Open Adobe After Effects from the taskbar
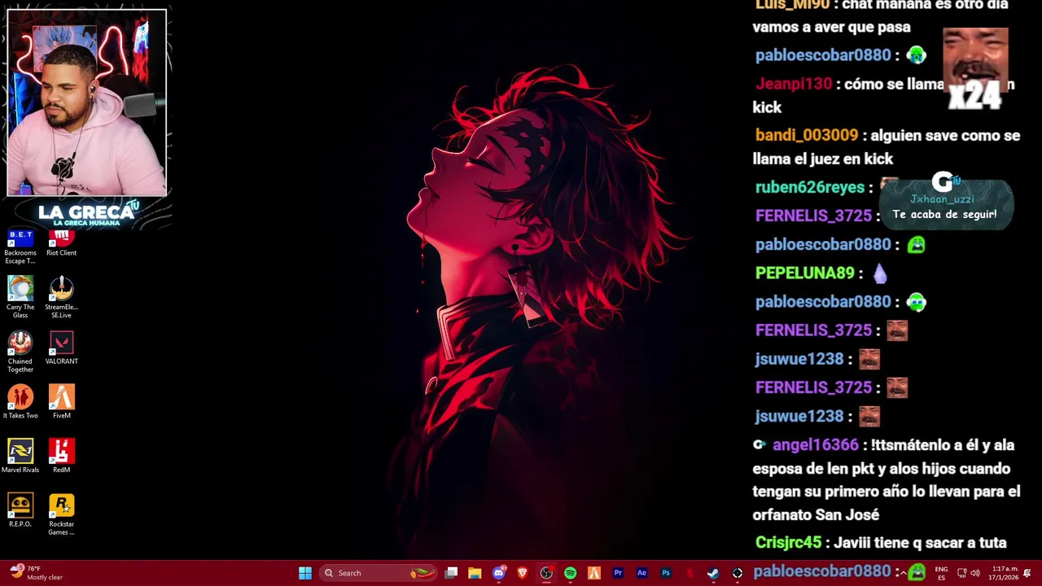Image resolution: width=1042 pixels, height=586 pixels. click(x=641, y=573)
